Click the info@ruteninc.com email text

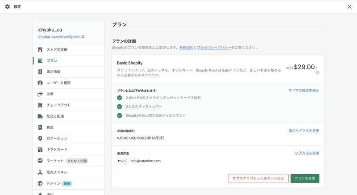[145, 161]
